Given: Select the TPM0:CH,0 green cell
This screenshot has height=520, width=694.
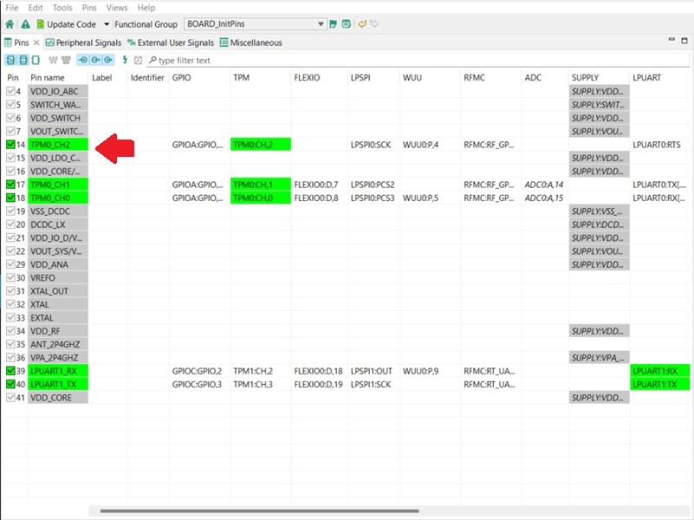Looking at the screenshot, I should (260, 198).
